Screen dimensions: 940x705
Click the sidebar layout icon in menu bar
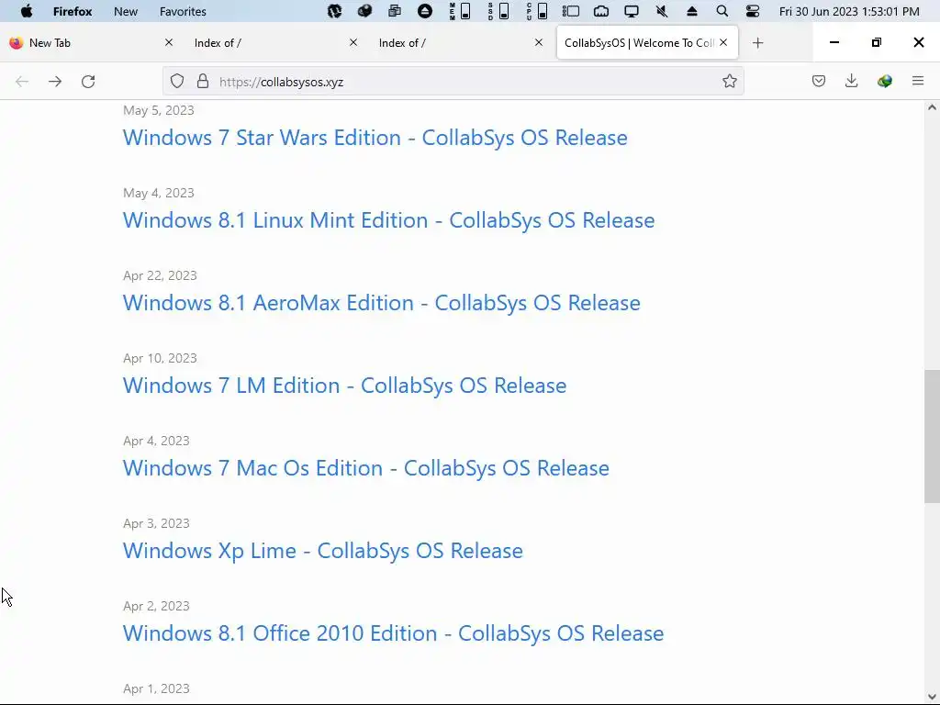tap(571, 11)
